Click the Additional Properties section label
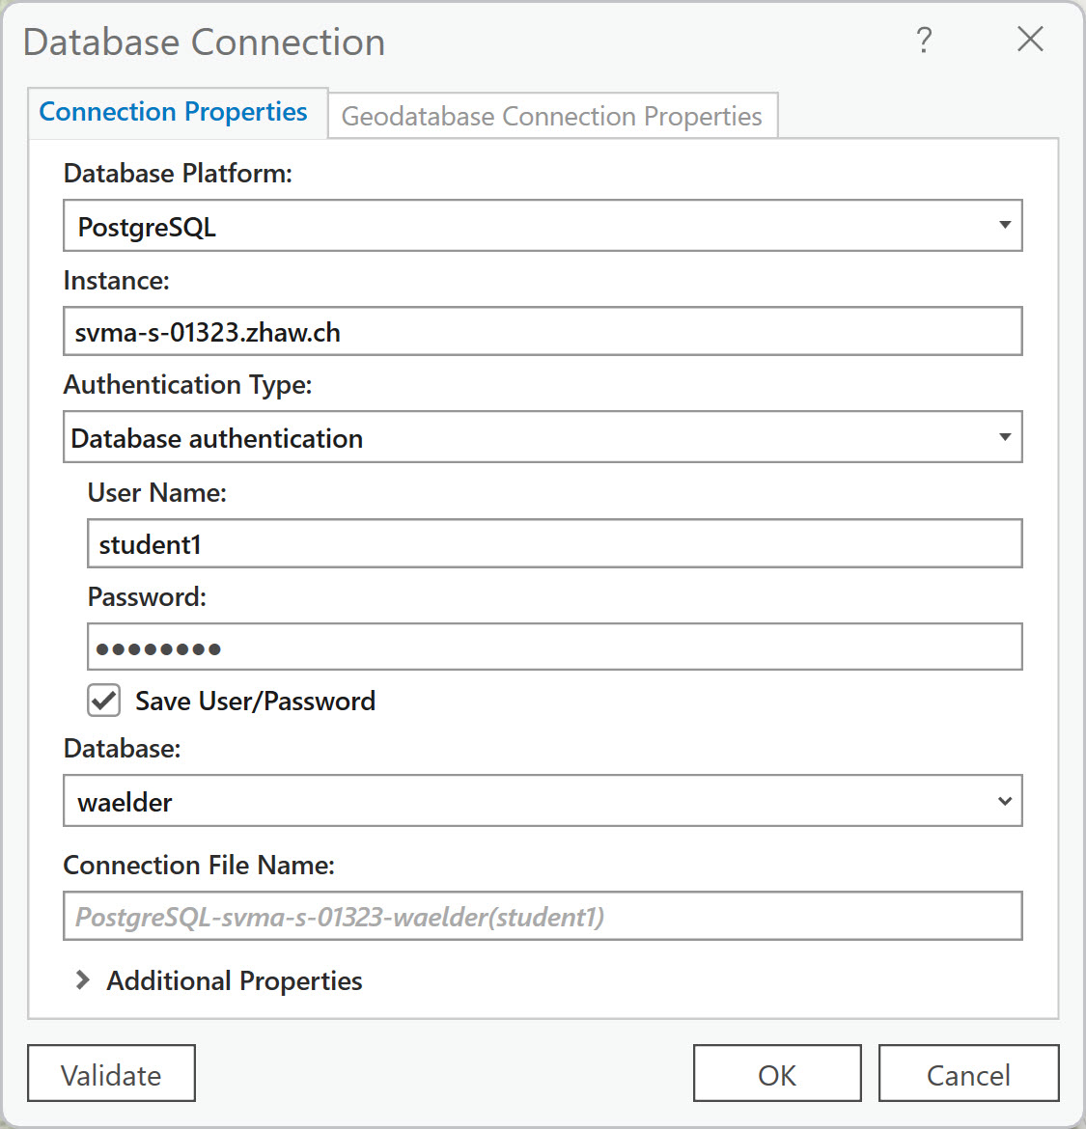This screenshot has height=1129, width=1086. point(235,981)
